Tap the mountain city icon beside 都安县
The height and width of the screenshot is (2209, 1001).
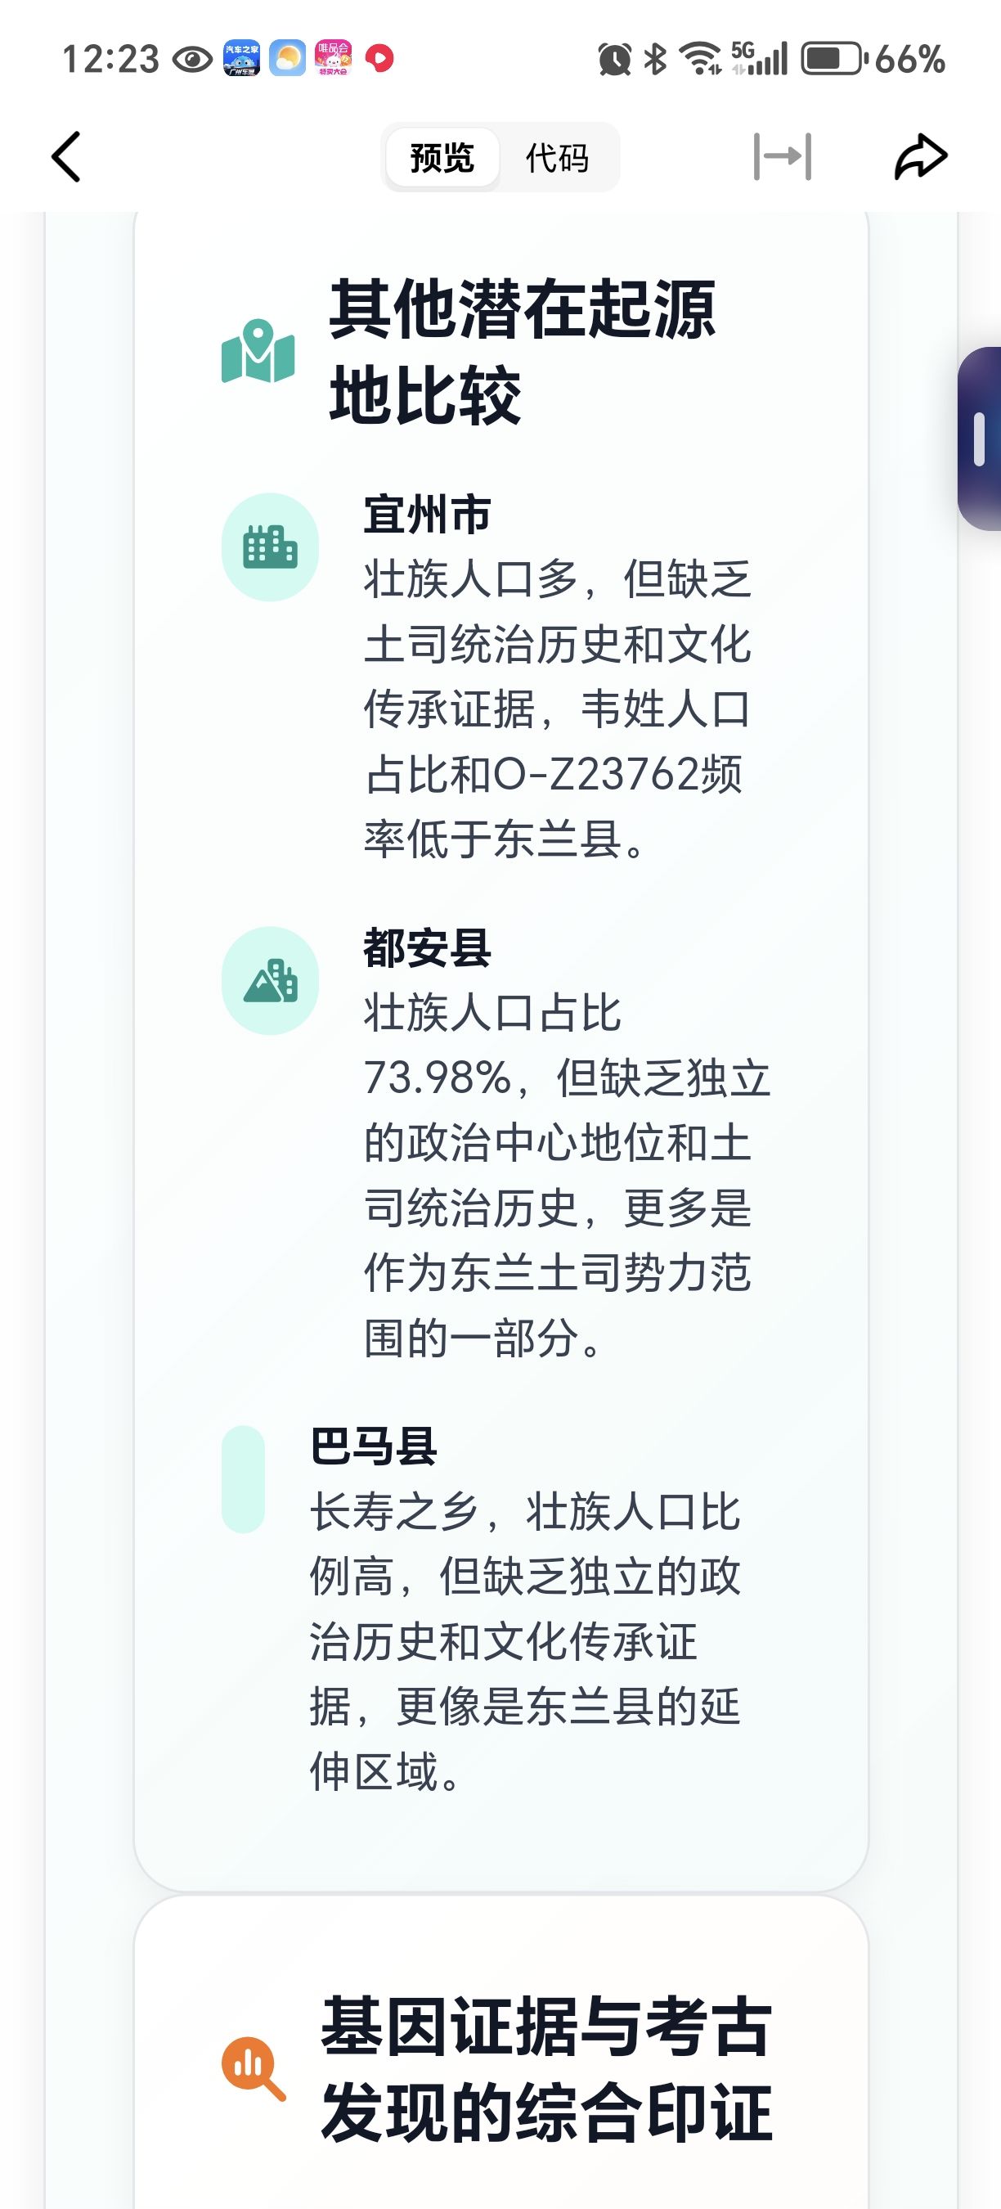click(x=270, y=981)
